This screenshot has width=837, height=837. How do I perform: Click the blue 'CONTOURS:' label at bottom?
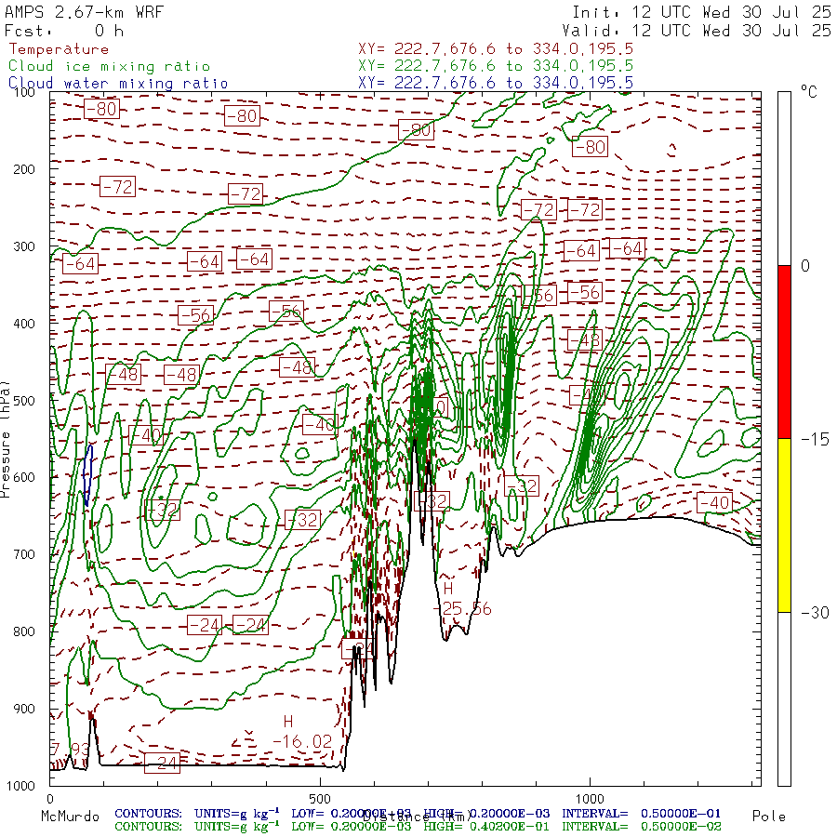(x=149, y=814)
